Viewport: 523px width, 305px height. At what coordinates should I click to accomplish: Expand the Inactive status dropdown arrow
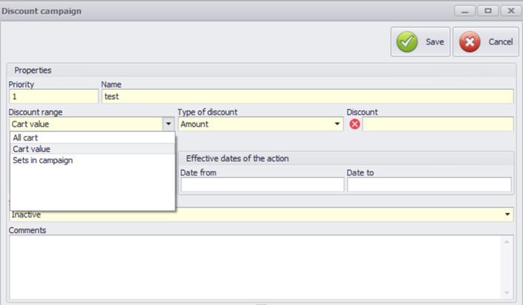[x=507, y=214]
